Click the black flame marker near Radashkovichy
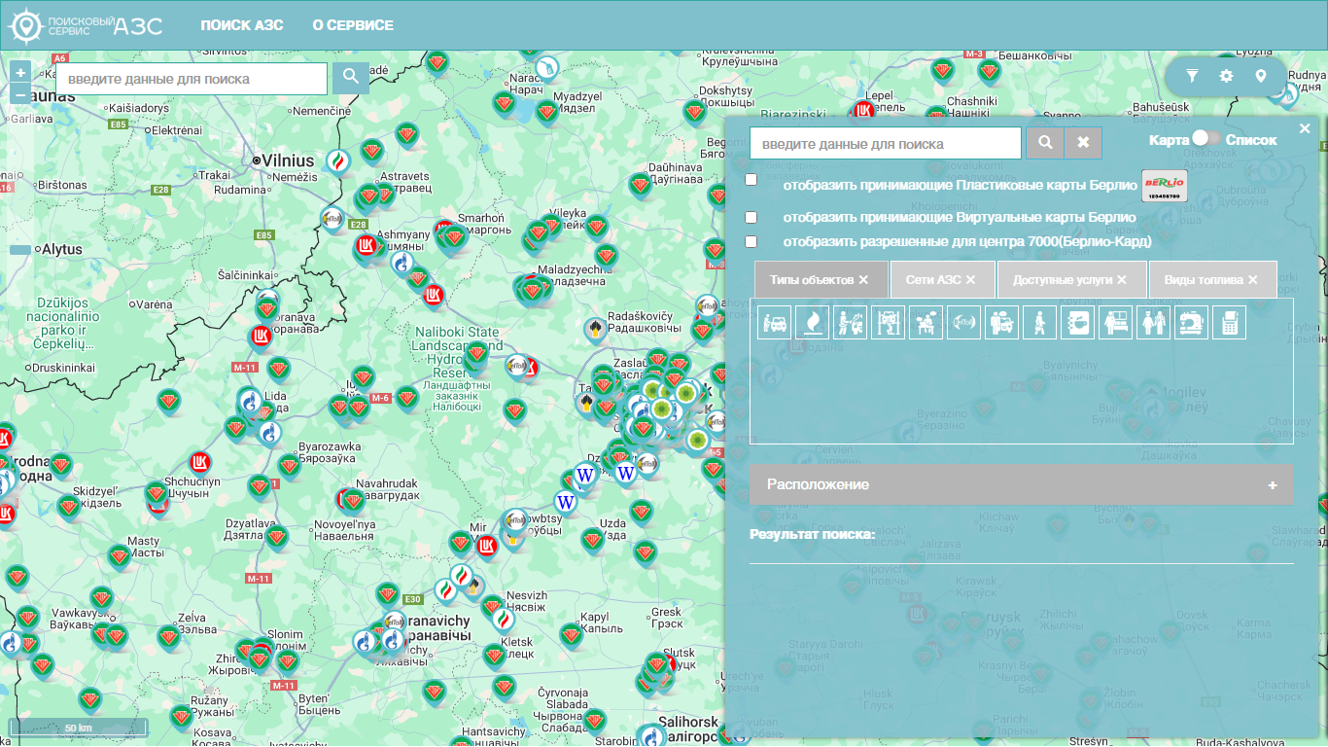Screen dimensions: 1328x747 coord(594,328)
